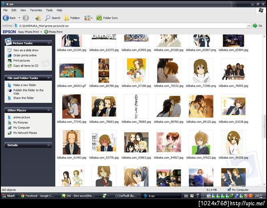Screen dimensions: 267x208
Task: Click Copy all items to CD
Action: pyautogui.click(x=26, y=66)
